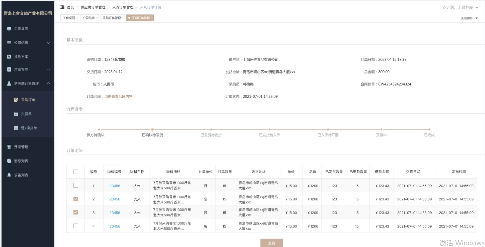The width and height of the screenshot is (485, 247).
Task: Click 首页 in the breadcrumb
Action: [70, 7]
